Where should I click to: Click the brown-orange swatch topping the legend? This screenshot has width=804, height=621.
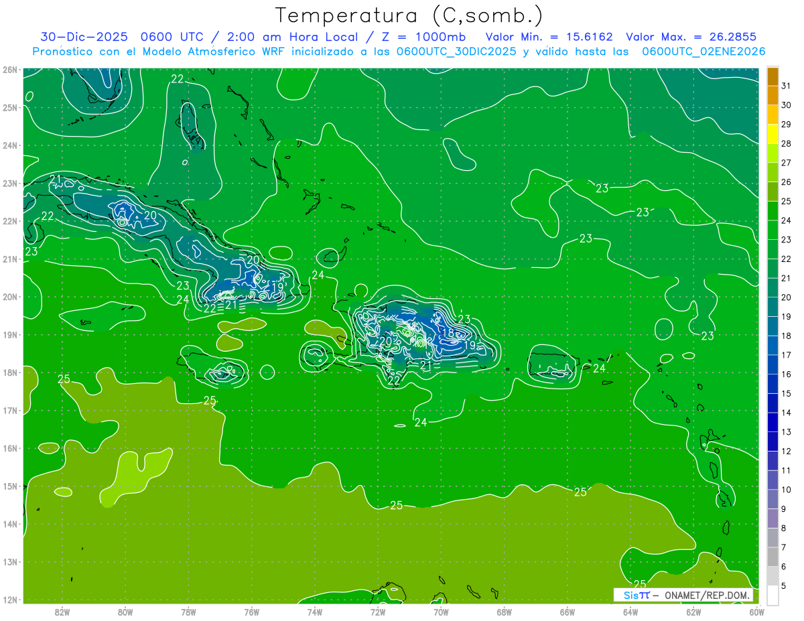click(x=773, y=76)
